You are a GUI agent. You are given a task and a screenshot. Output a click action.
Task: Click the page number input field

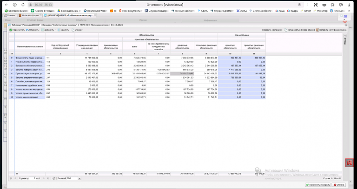pos(33,178)
